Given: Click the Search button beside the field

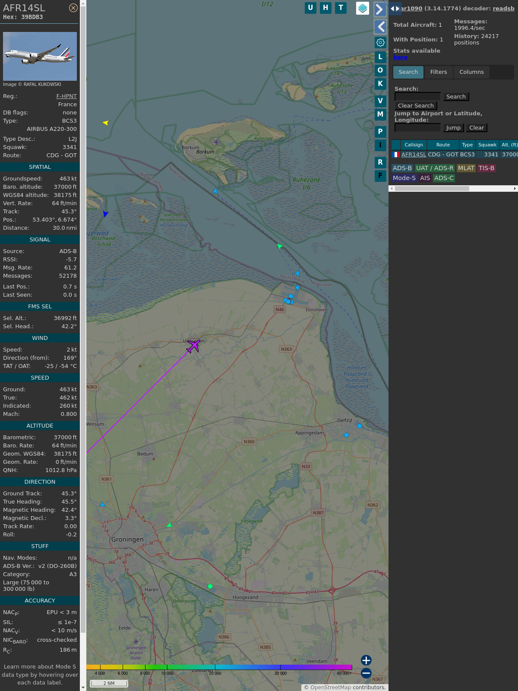Looking at the screenshot, I should click(x=456, y=97).
